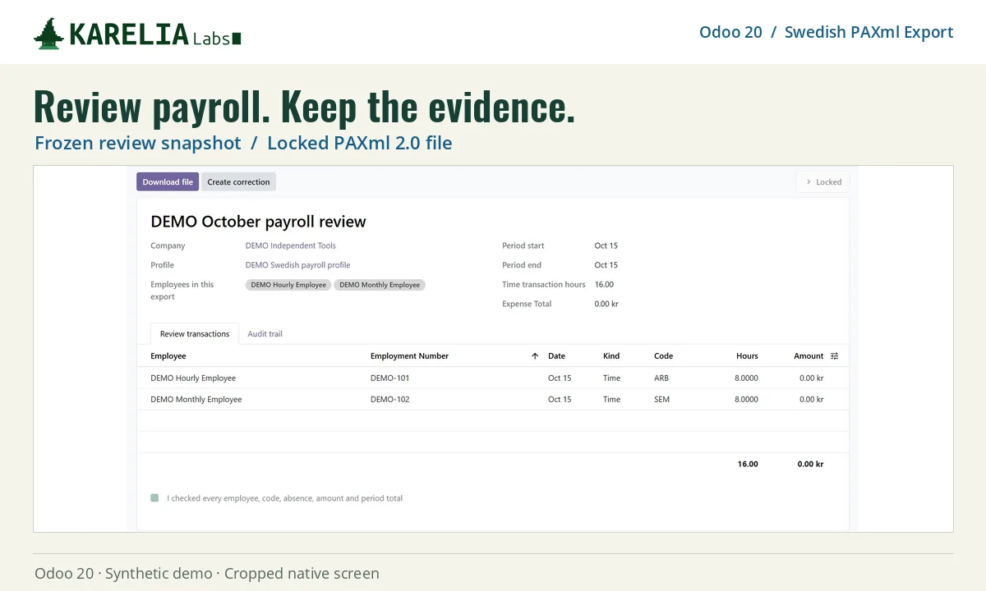Click the Swedish PAXml Export header text

(x=869, y=32)
